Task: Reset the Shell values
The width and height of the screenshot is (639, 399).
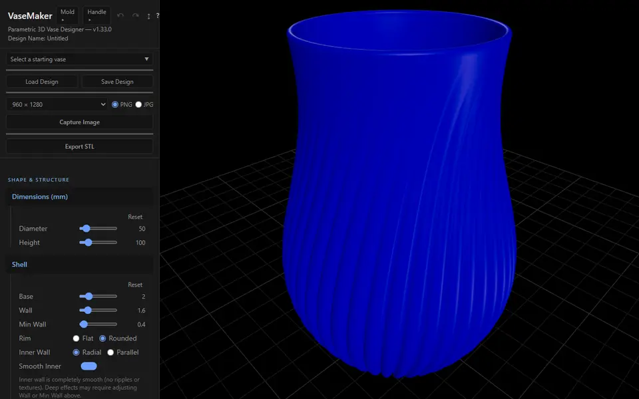Action: pos(135,285)
